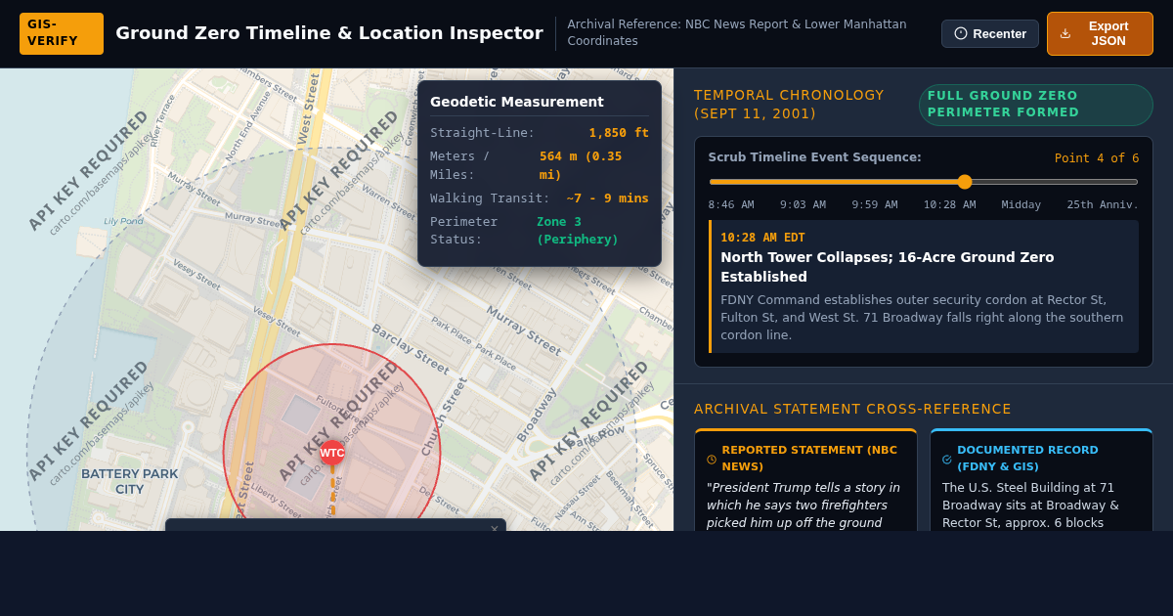The width and height of the screenshot is (1173, 616).
Task: Export data with Export JSON button
Action: [x=1100, y=33]
